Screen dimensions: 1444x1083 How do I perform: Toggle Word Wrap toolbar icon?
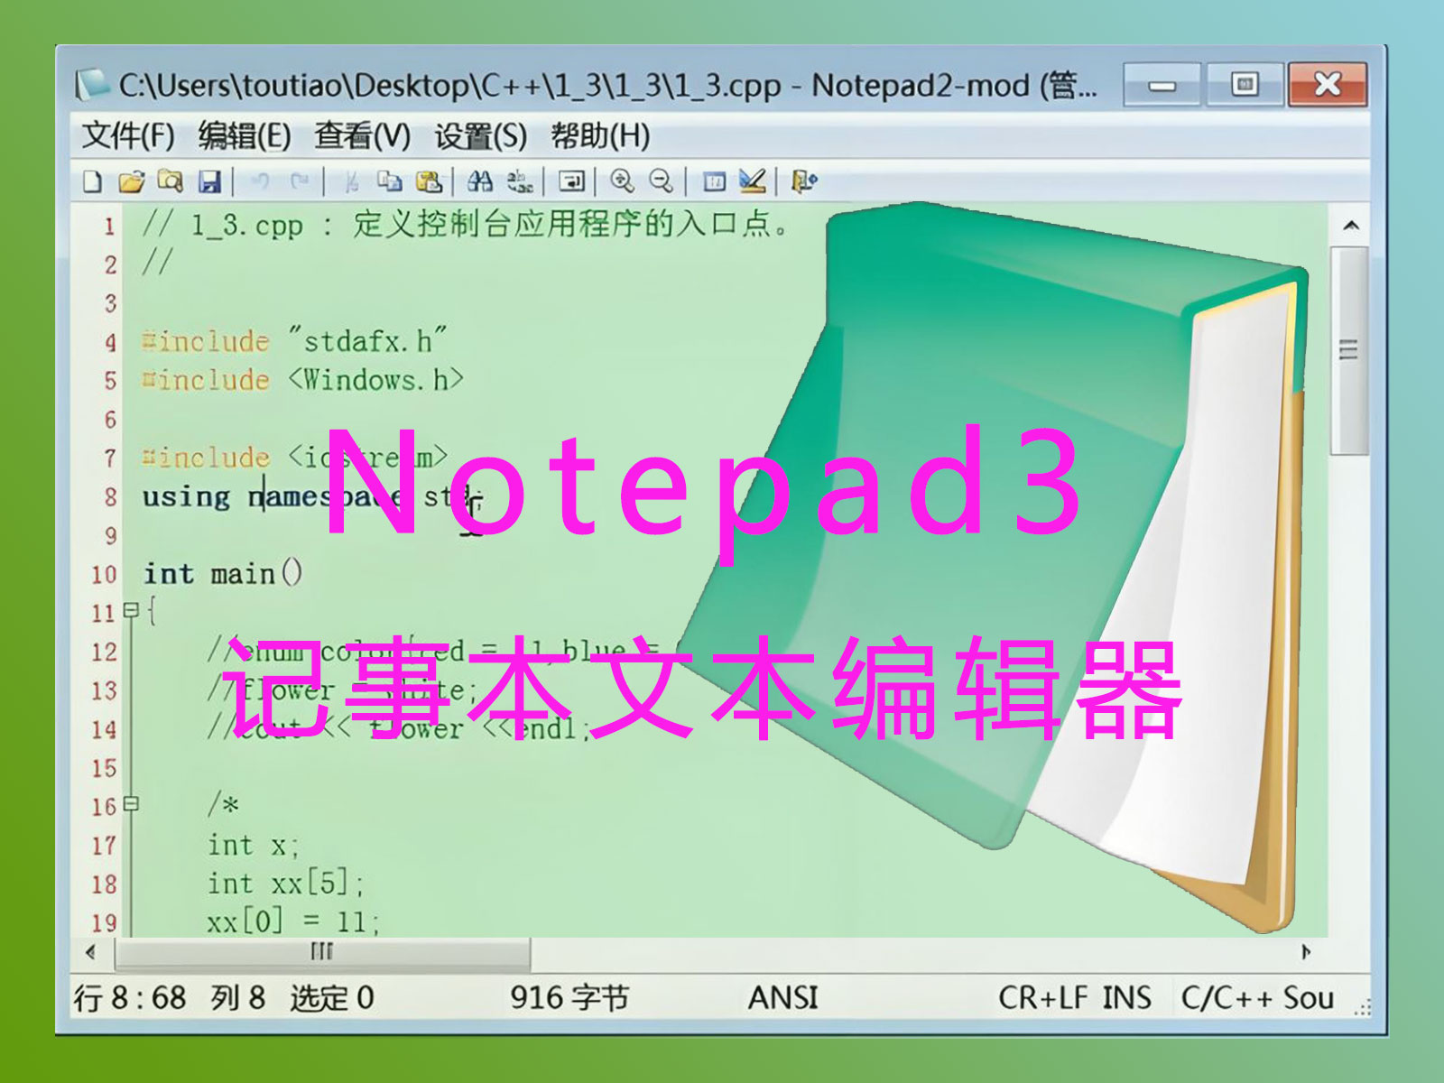pos(571,181)
